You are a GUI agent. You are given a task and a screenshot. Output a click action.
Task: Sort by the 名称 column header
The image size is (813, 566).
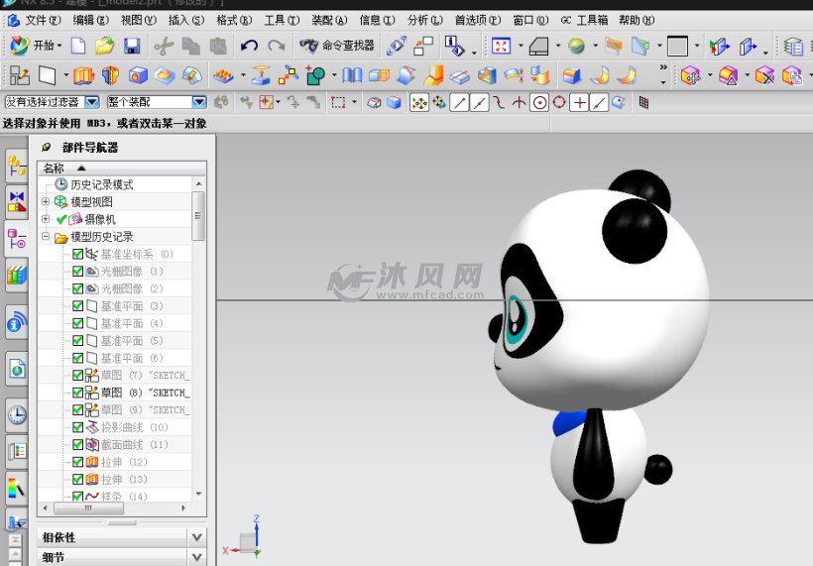(x=122, y=168)
